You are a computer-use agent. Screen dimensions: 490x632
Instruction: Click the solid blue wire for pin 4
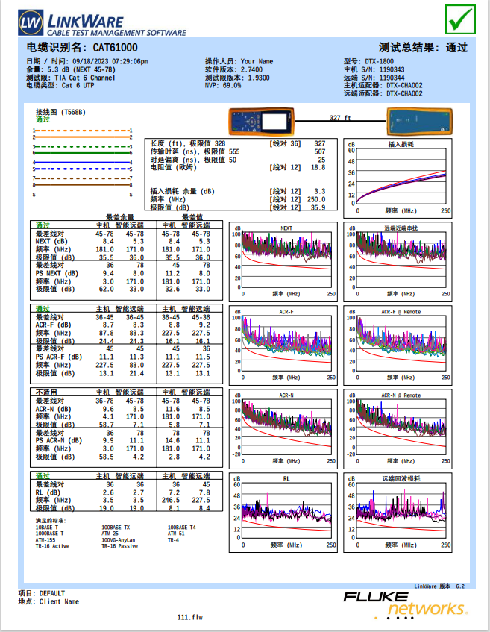tap(82, 163)
